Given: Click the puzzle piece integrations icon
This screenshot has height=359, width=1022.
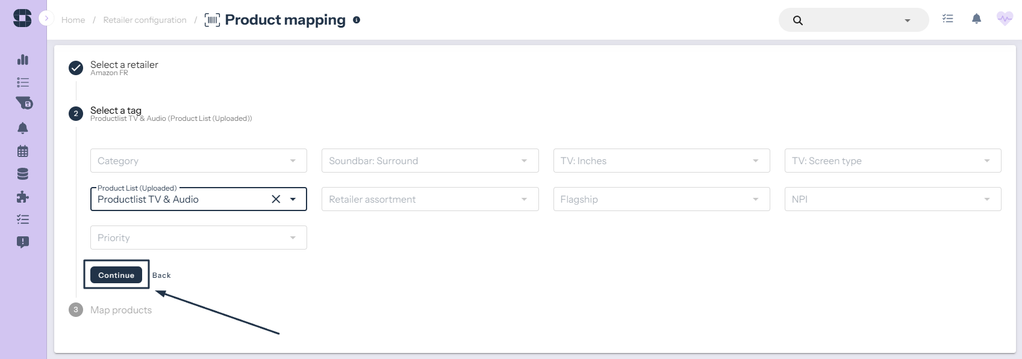Looking at the screenshot, I should pyautogui.click(x=23, y=197).
